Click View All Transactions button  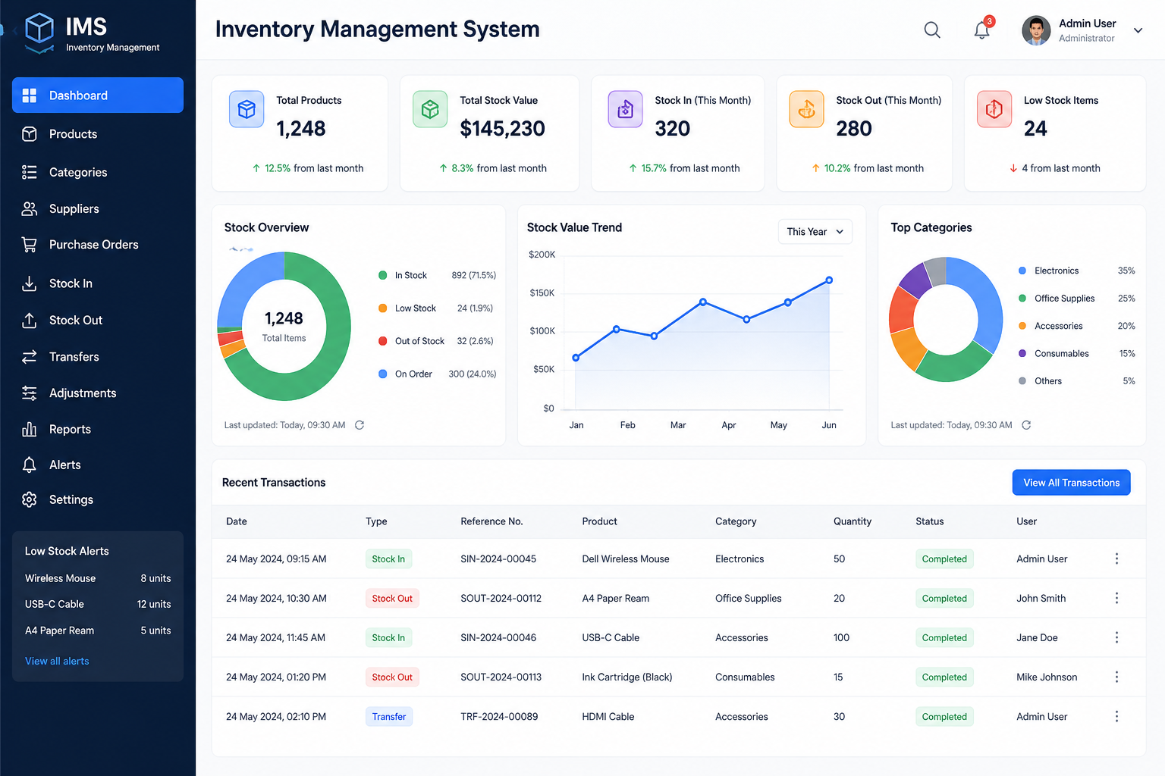pyautogui.click(x=1071, y=483)
